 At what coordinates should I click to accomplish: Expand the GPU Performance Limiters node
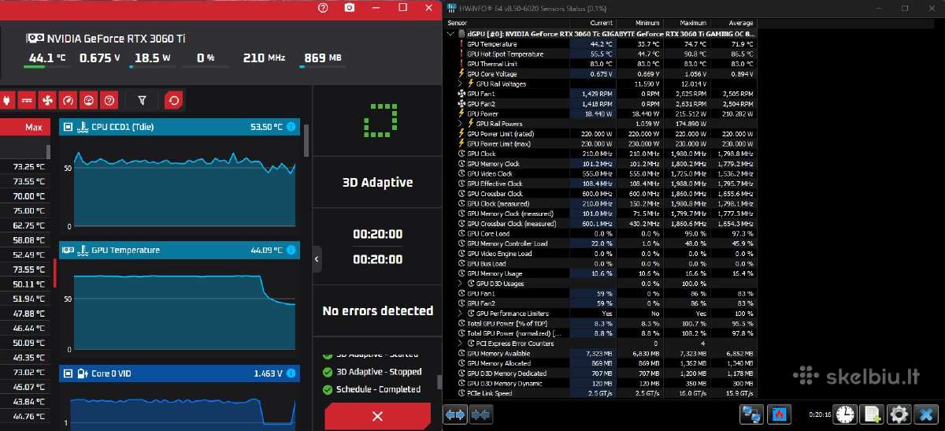coord(461,313)
